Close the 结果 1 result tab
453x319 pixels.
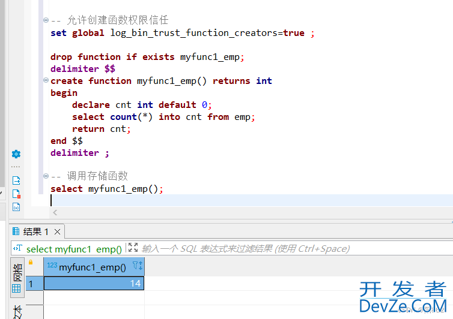point(58,231)
